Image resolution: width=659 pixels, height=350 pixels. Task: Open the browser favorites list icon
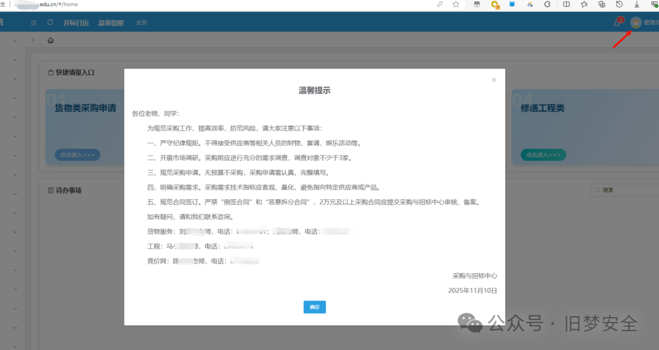[584, 4]
